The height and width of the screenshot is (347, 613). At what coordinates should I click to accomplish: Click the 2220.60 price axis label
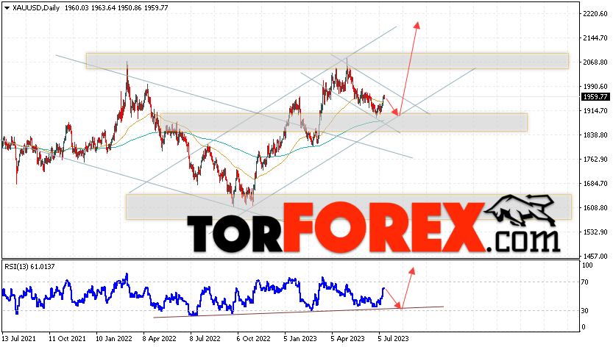[x=595, y=14]
